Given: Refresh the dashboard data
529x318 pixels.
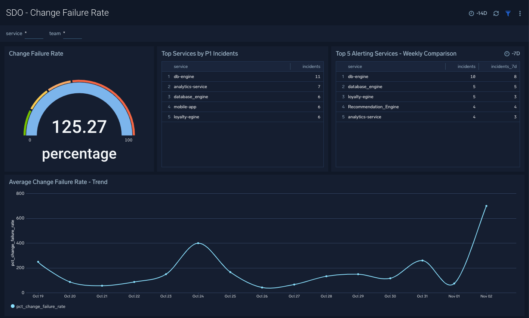Looking at the screenshot, I should (x=496, y=13).
